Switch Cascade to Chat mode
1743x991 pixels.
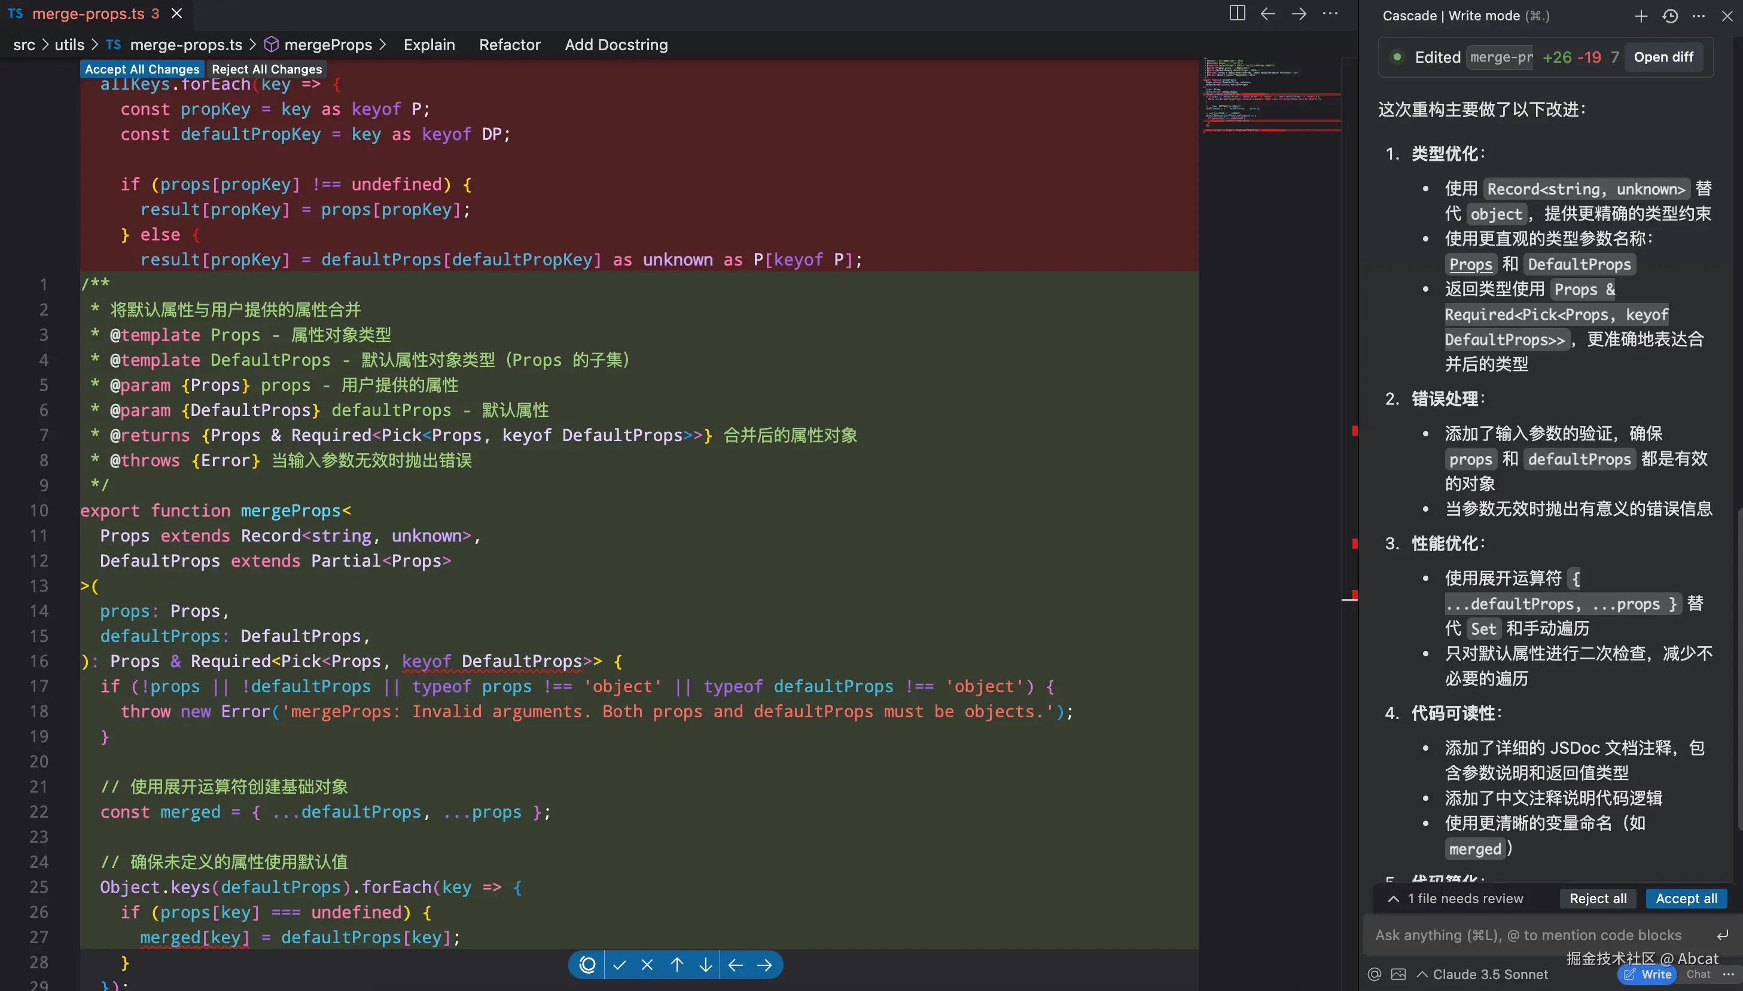(1698, 974)
